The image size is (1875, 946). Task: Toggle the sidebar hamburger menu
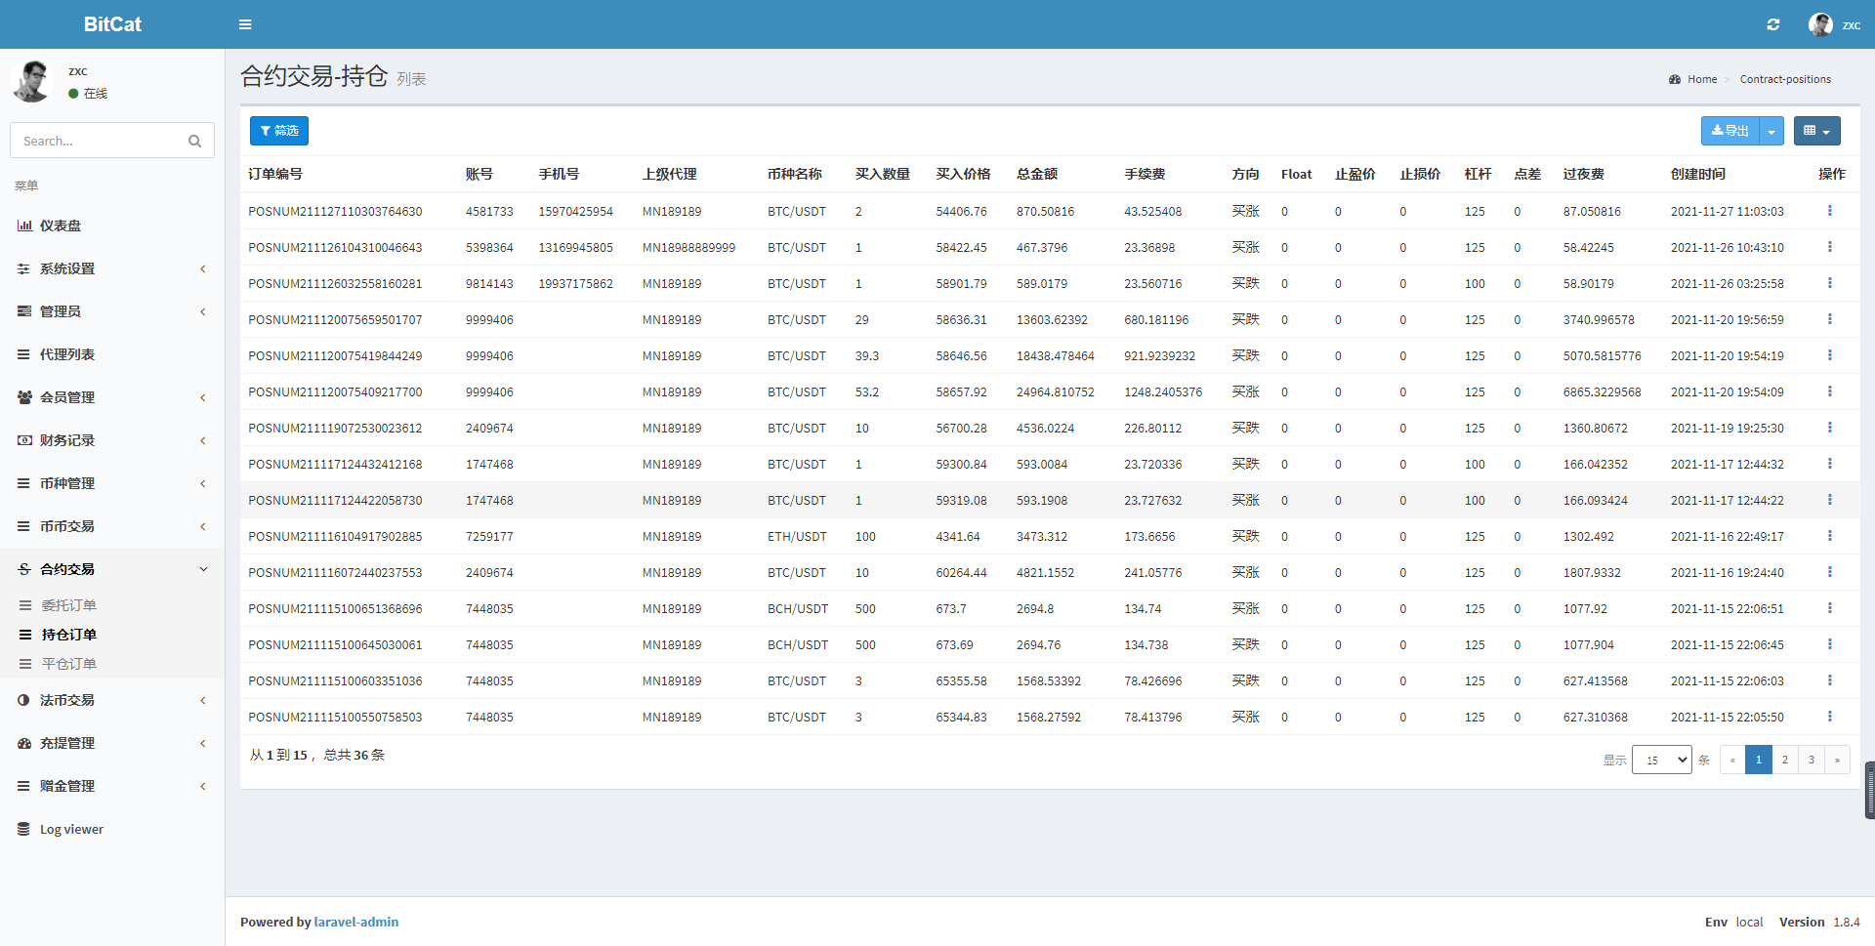tap(245, 24)
